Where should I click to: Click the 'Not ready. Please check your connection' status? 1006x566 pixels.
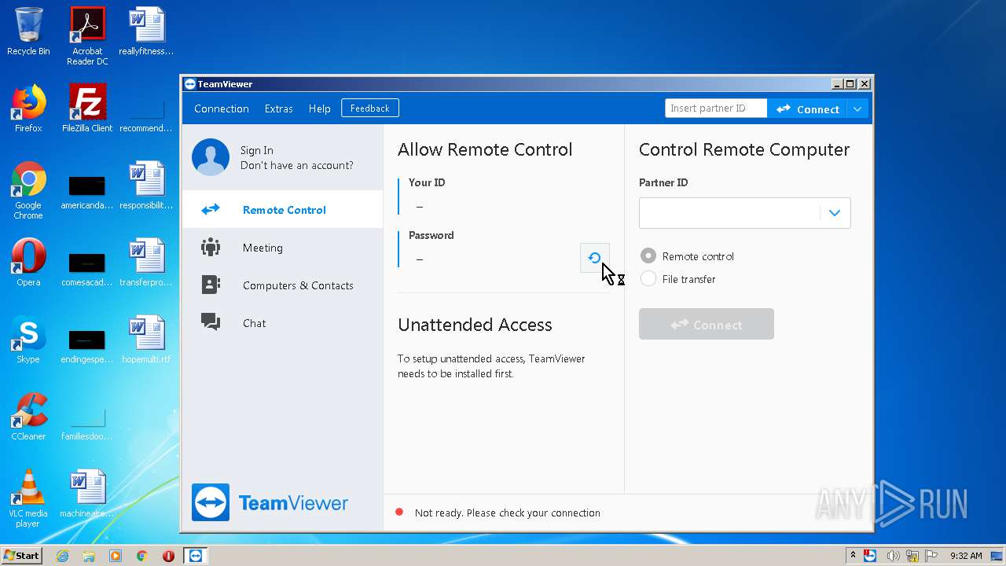(x=508, y=513)
